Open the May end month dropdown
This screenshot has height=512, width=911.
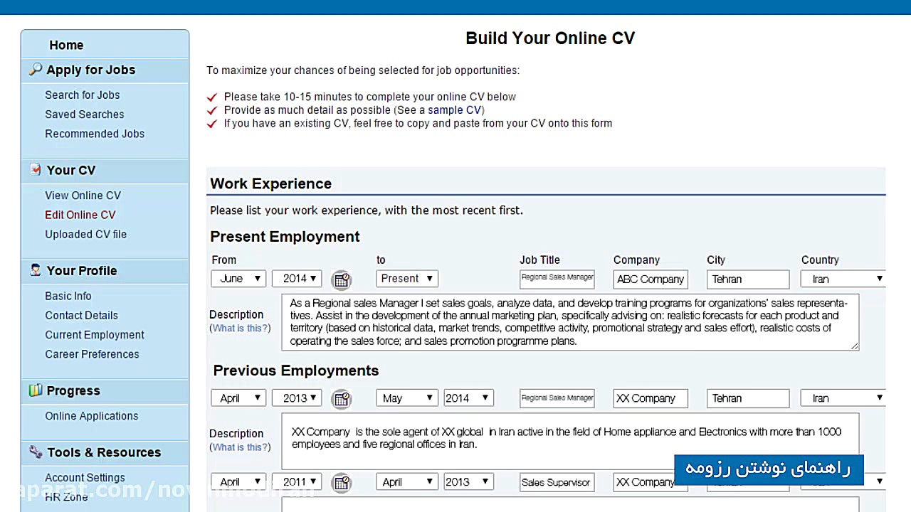tap(406, 398)
